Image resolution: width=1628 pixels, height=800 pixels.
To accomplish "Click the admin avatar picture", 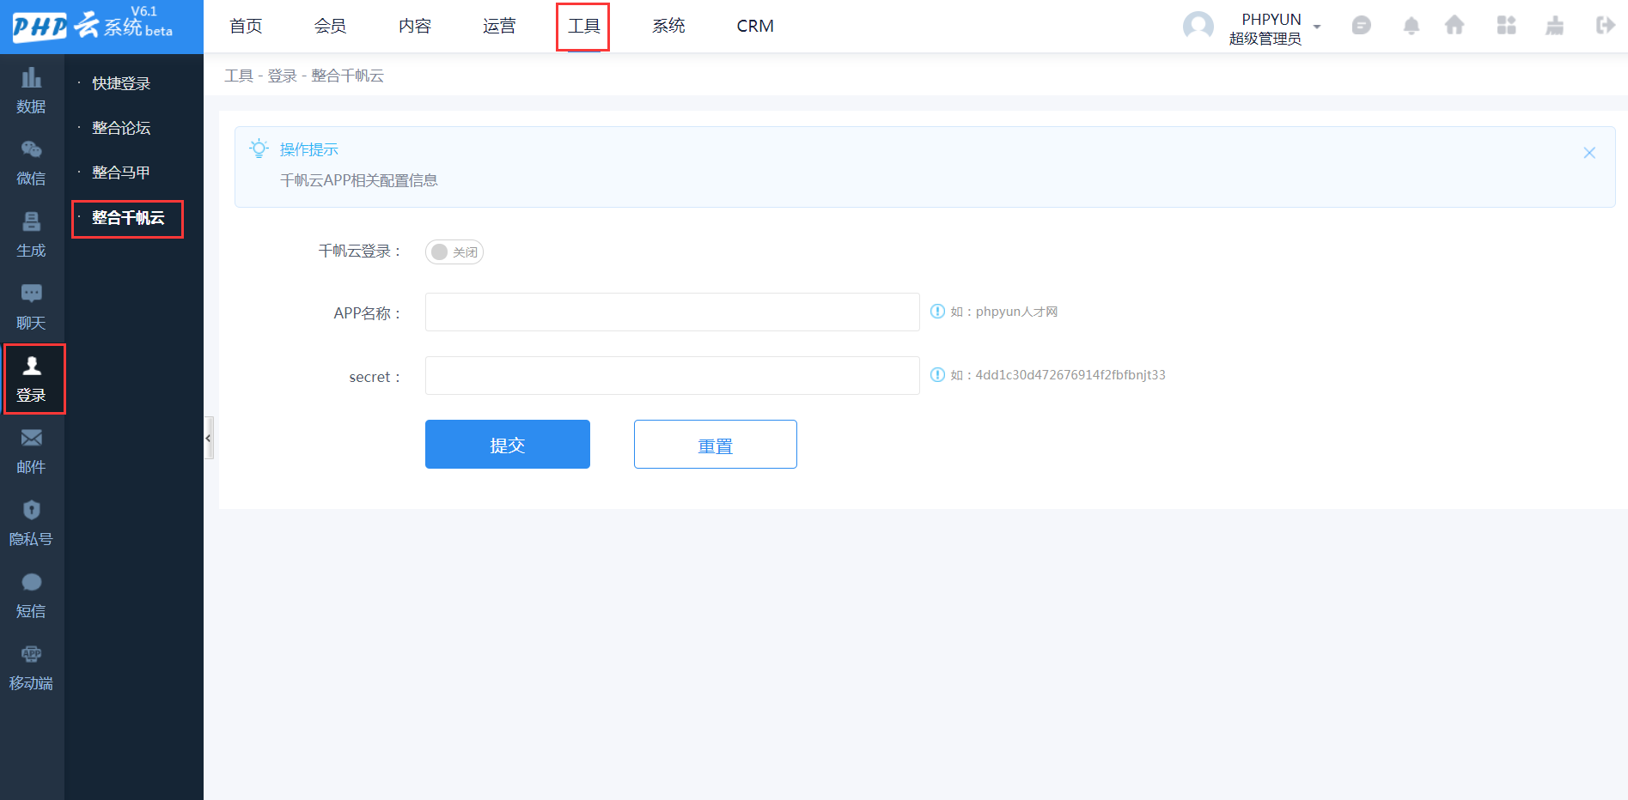I will click(1198, 27).
